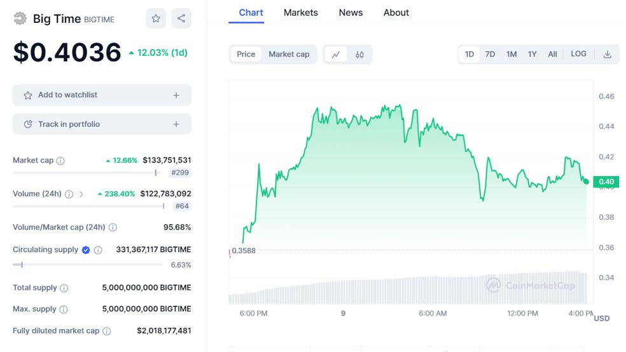Select the 7D time range
Screen dimensions: 626x352
point(490,55)
